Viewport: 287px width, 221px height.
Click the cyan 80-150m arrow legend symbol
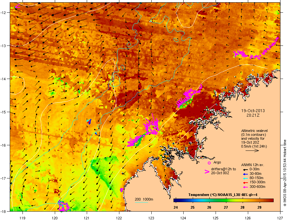click(x=245, y=178)
